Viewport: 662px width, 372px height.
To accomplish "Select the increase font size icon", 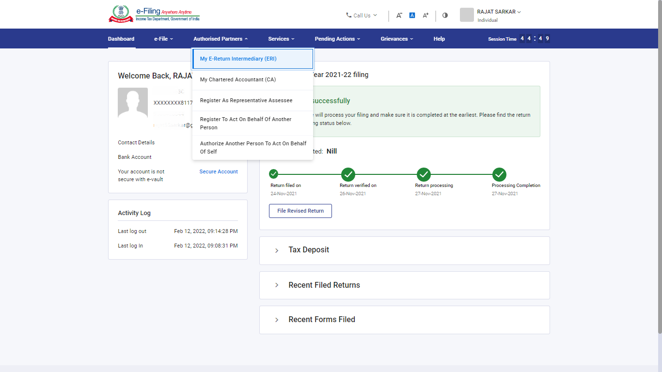I will coord(425,15).
